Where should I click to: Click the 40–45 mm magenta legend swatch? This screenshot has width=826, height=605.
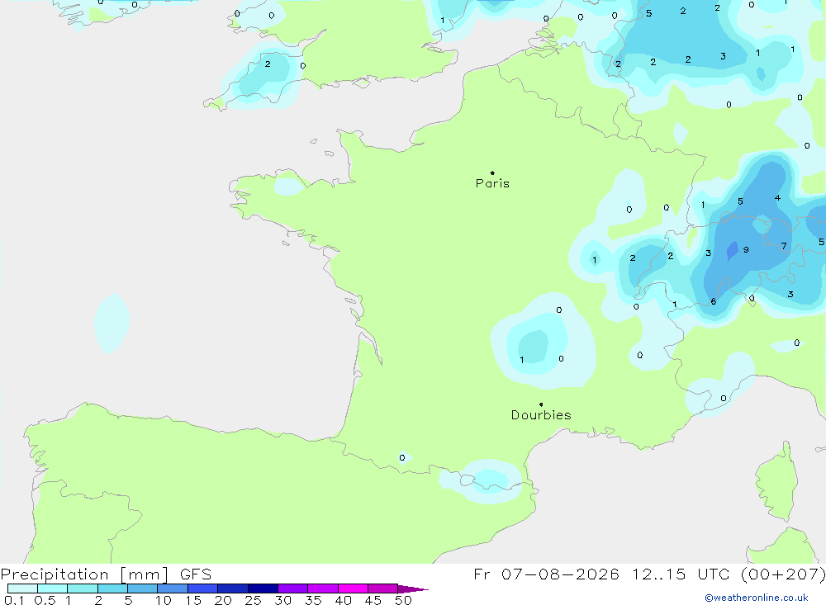pyautogui.click(x=353, y=588)
